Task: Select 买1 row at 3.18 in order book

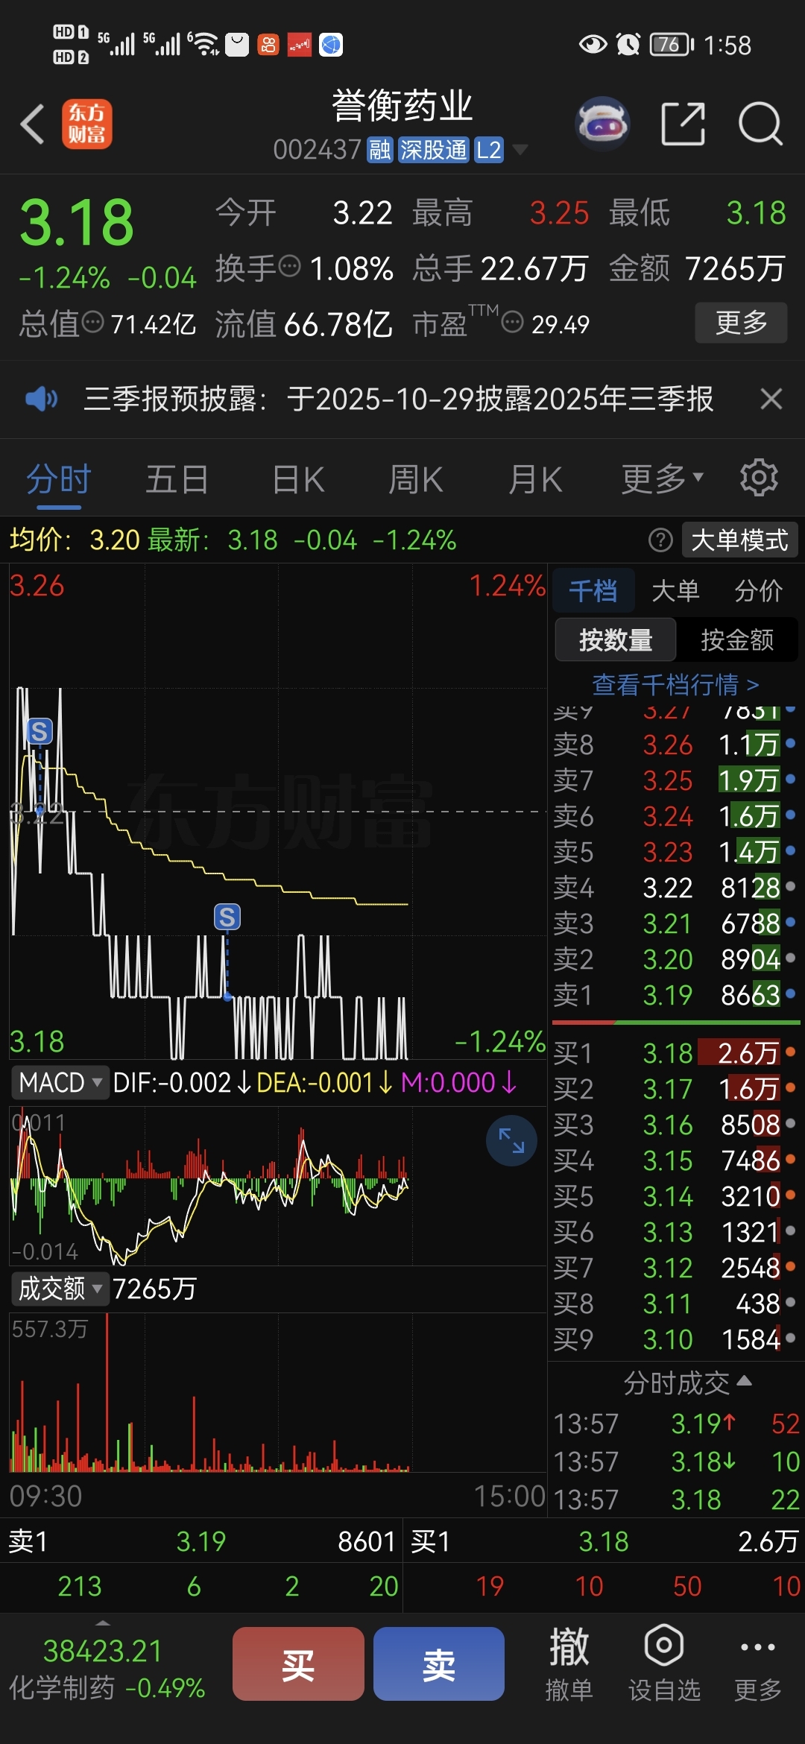Action: [x=675, y=1053]
